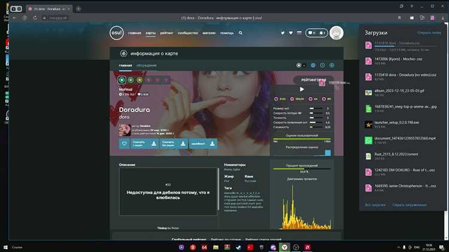Open Jamie Christopherson .osz download

(x=402, y=188)
